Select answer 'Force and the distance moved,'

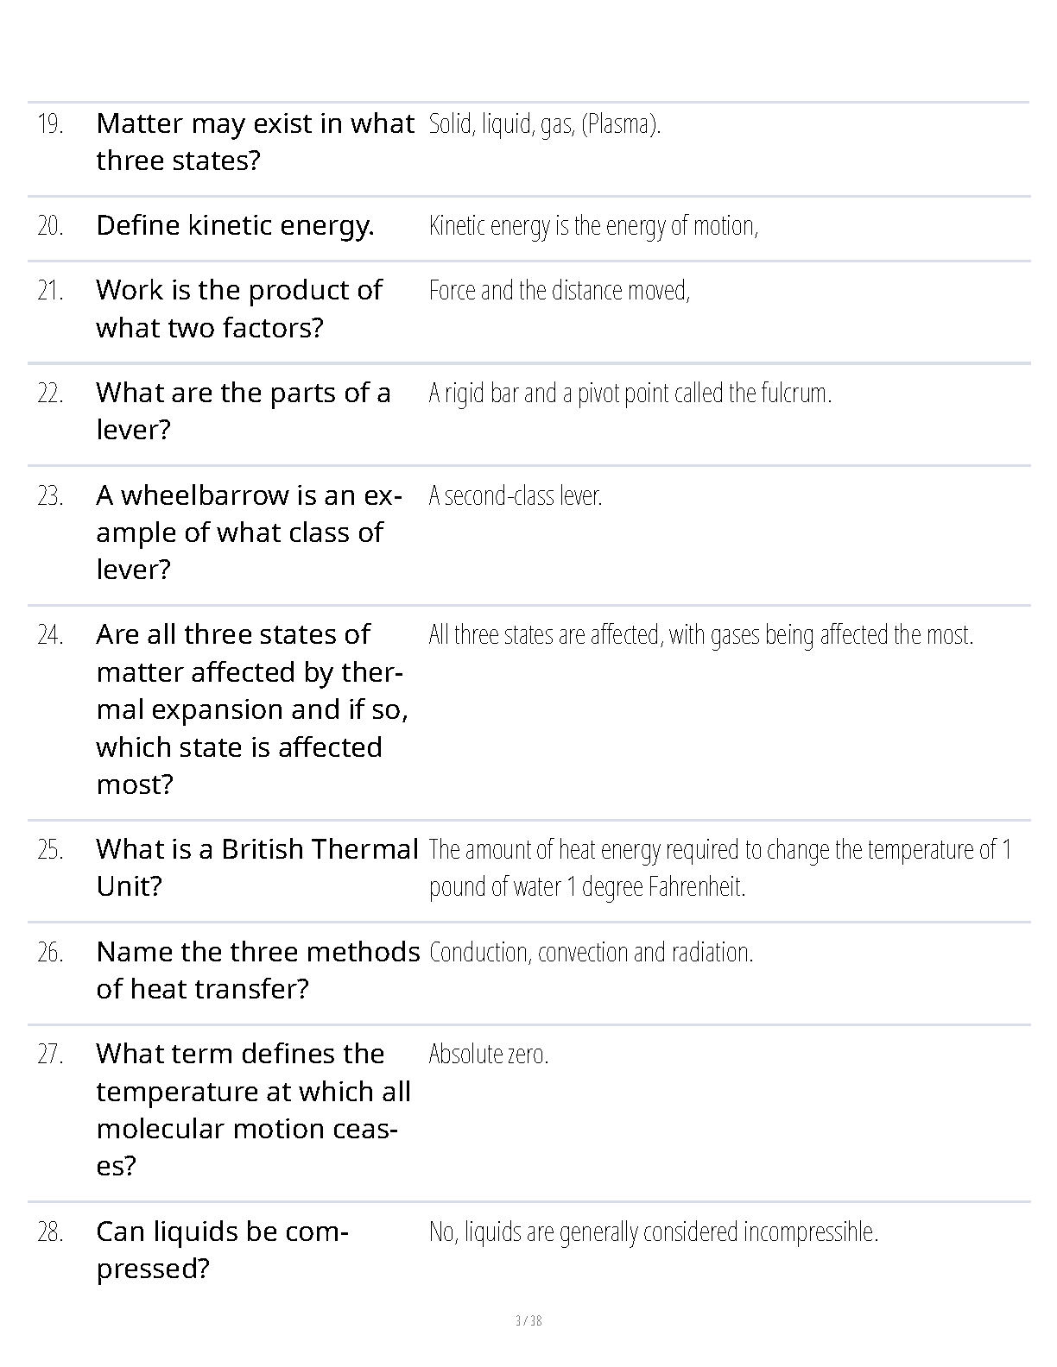tap(560, 290)
